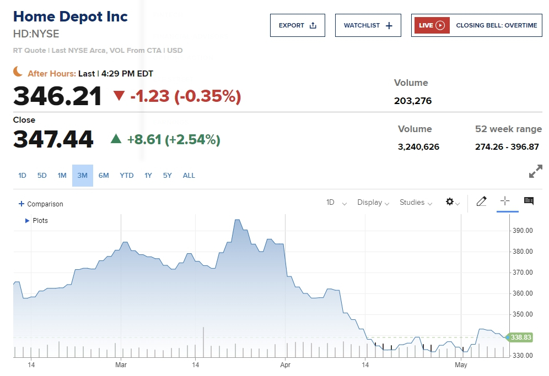Click the LIVE play button icon

[x=440, y=25]
